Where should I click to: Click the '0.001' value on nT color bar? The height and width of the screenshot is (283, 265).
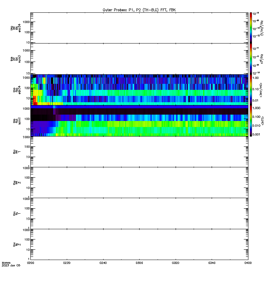(x=257, y=134)
